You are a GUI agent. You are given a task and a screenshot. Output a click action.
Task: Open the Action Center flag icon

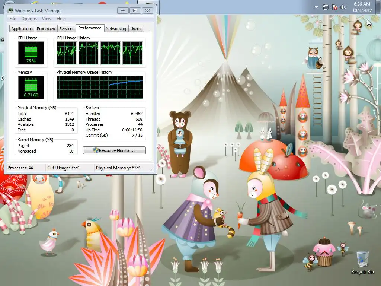[x=334, y=7]
